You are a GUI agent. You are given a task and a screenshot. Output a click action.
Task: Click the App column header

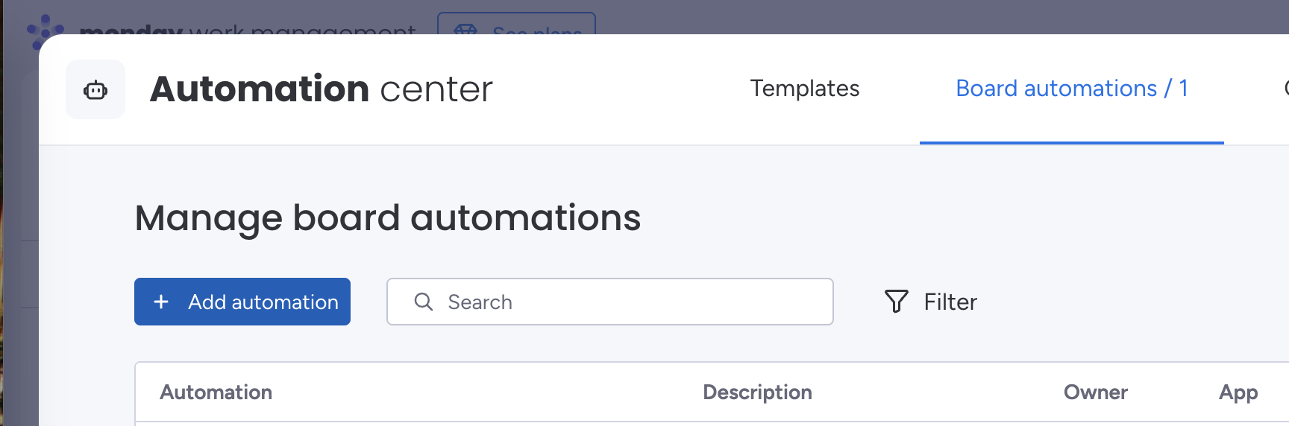1238,392
